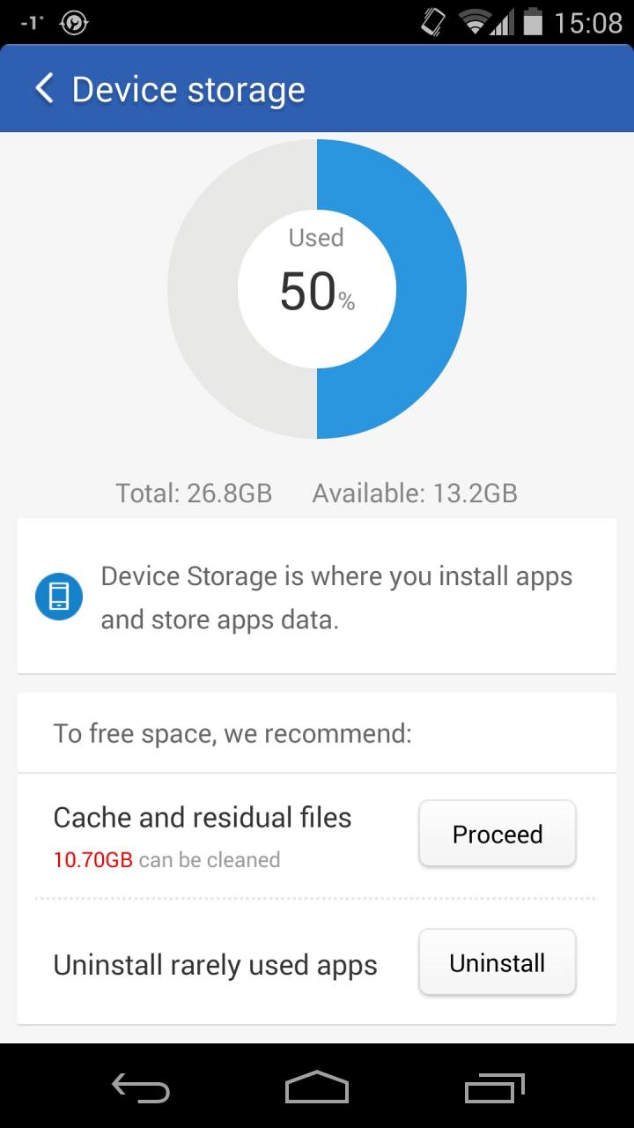This screenshot has width=634, height=1128.
Task: Tap the red 10.70GB cleanable size
Action: click(x=92, y=859)
